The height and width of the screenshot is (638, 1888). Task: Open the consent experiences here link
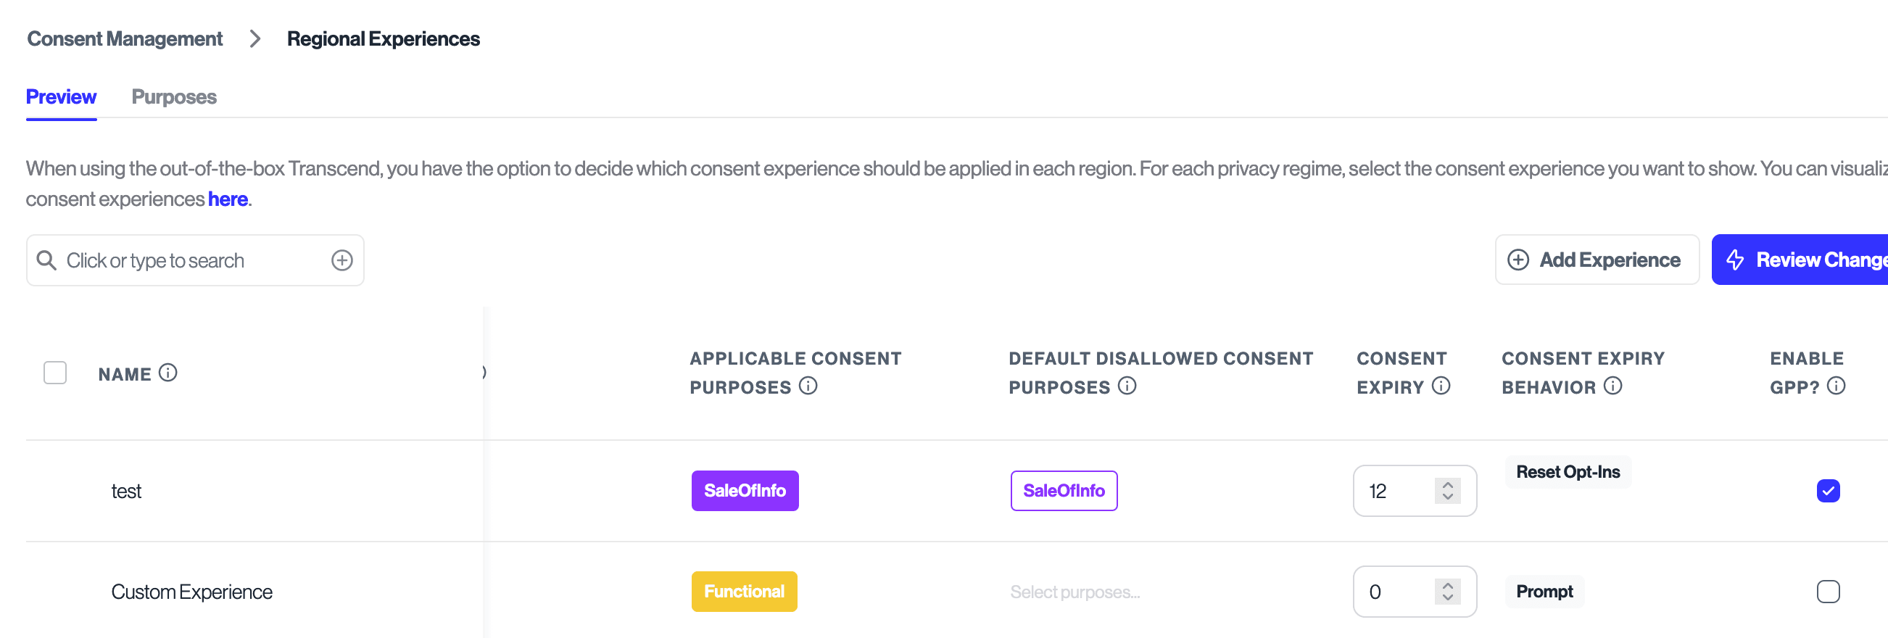[227, 199]
